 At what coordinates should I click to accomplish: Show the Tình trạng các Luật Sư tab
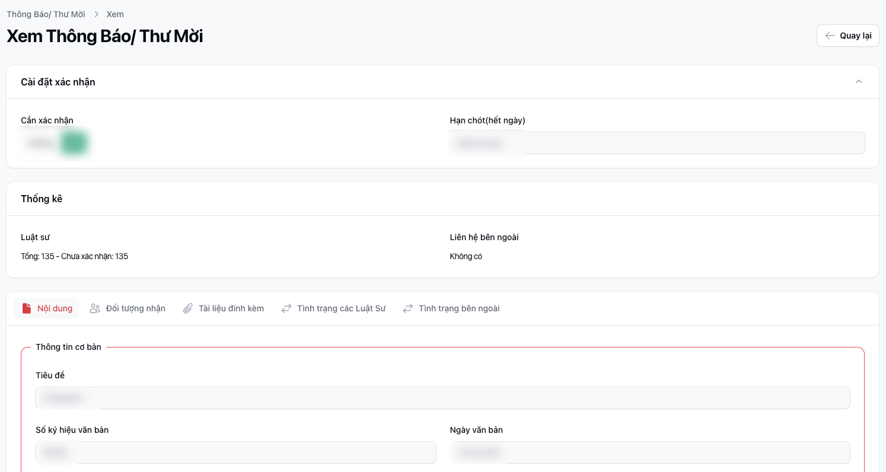[x=341, y=308]
